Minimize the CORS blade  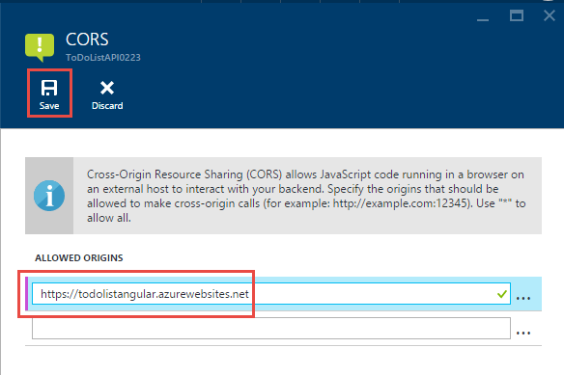[x=483, y=19]
